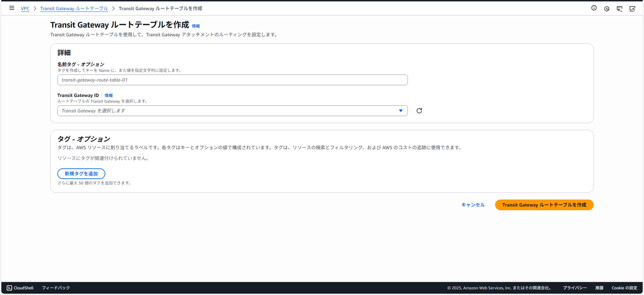The height and width of the screenshot is (295, 644).
Task: Open Cookie の設定 in the footer
Action: coord(625,288)
